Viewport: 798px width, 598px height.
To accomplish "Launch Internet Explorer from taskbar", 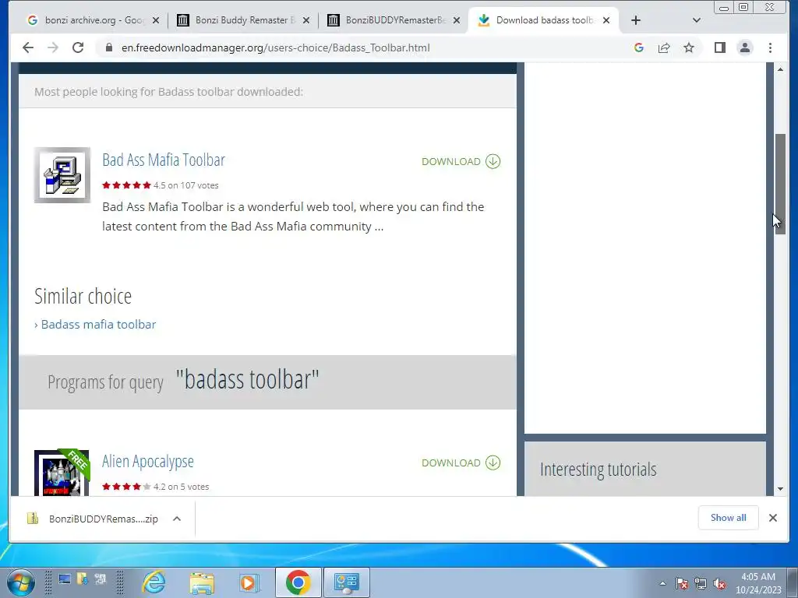I will pos(154,582).
